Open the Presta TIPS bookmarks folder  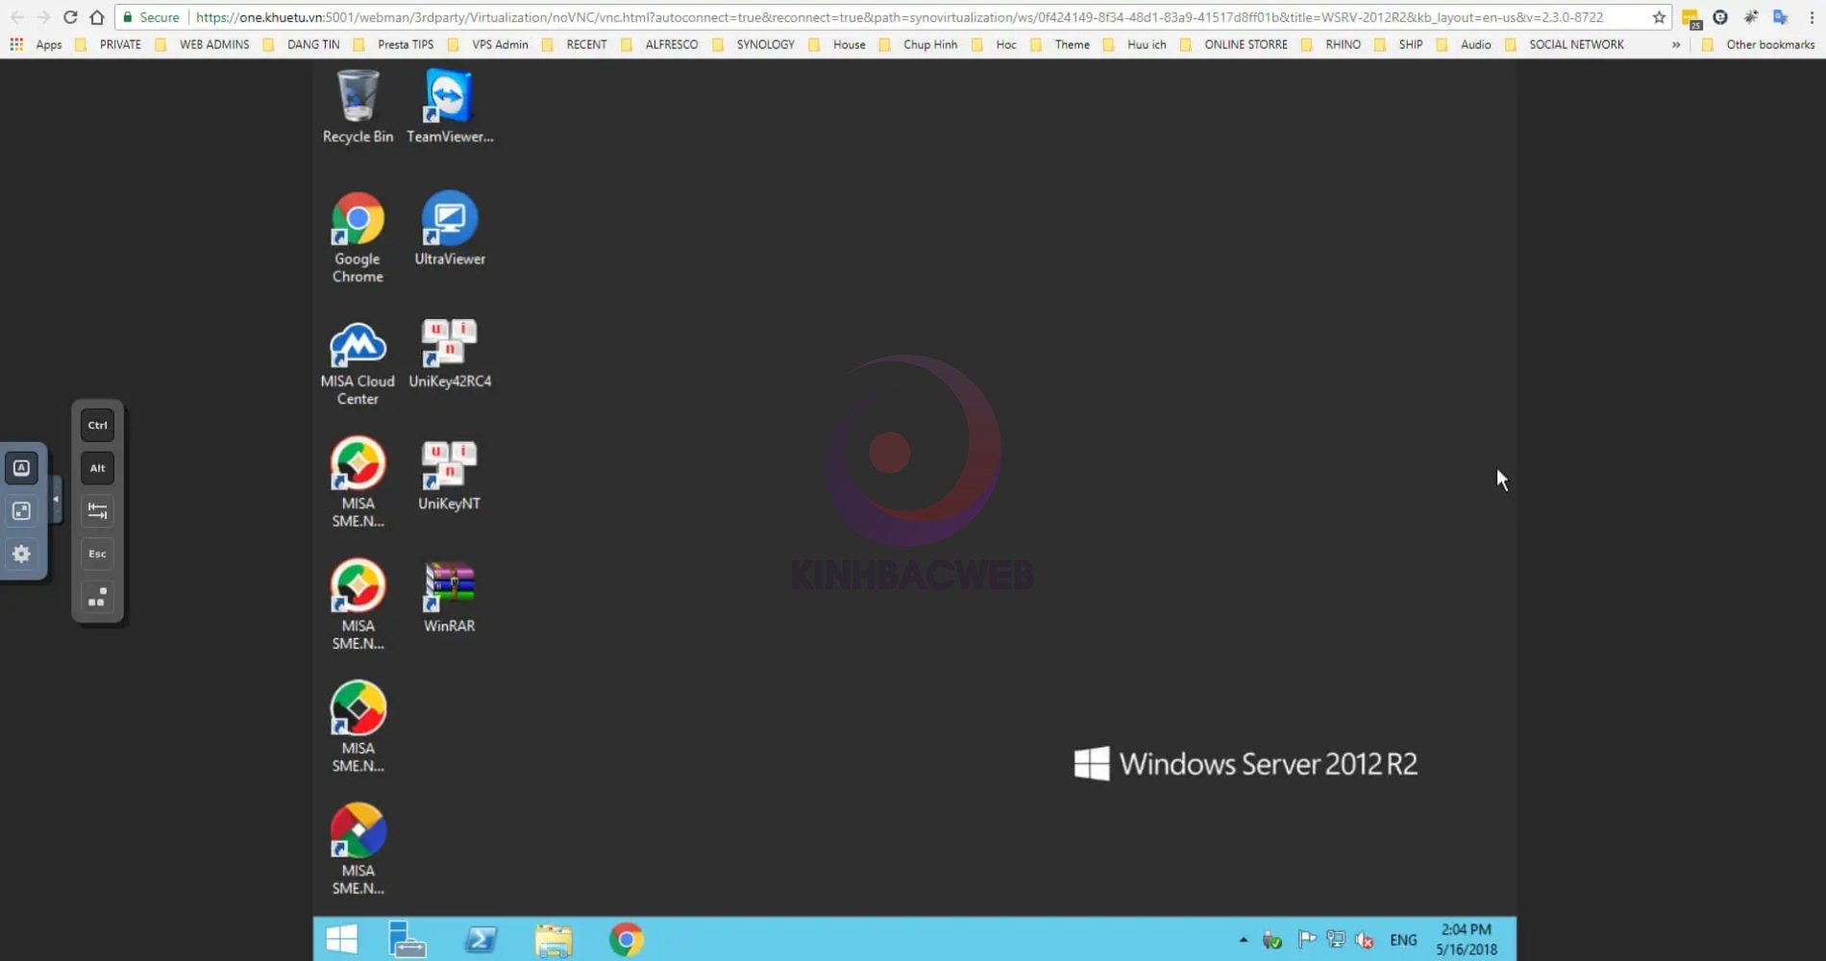(x=393, y=44)
